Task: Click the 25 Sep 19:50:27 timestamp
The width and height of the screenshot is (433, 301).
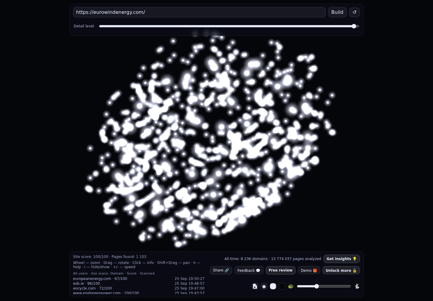Action: click(x=189, y=279)
